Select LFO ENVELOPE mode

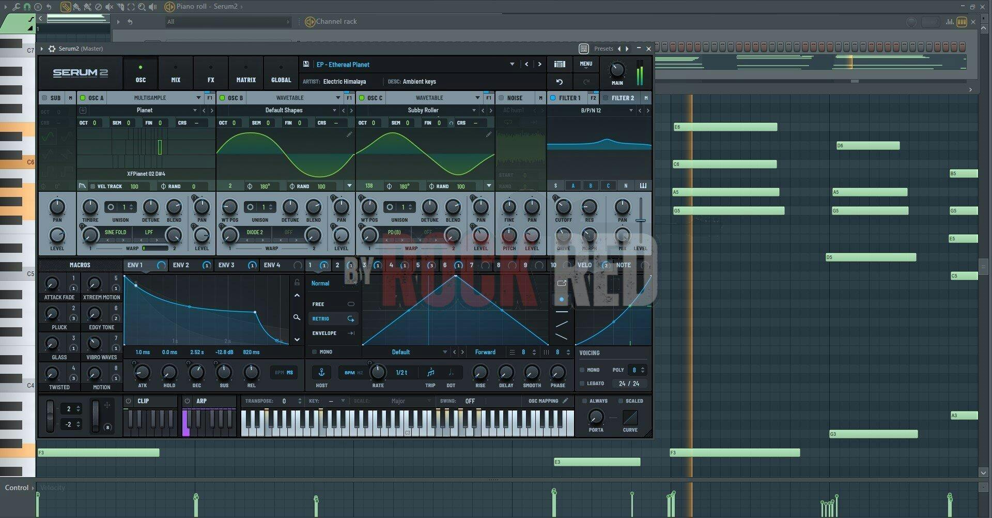pyautogui.click(x=333, y=333)
